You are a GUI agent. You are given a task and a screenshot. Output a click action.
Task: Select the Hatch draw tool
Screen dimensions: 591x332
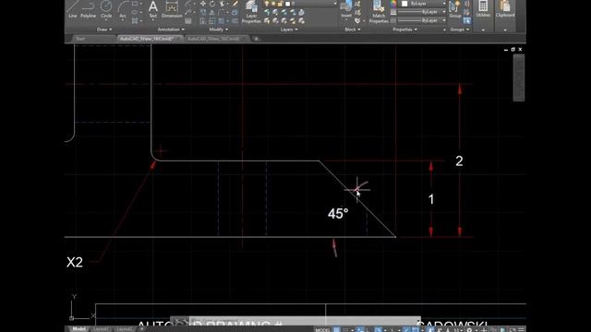point(135,20)
